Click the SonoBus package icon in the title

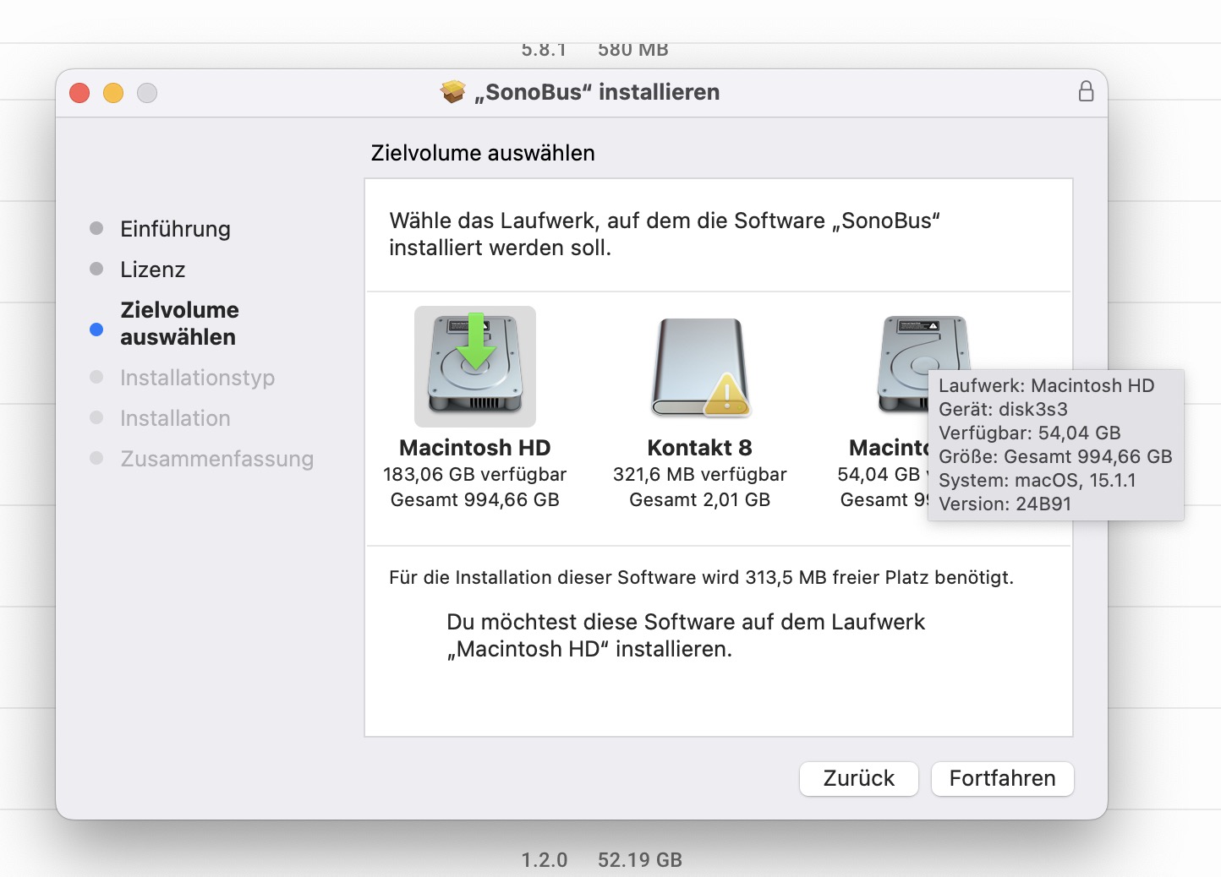coord(453,91)
